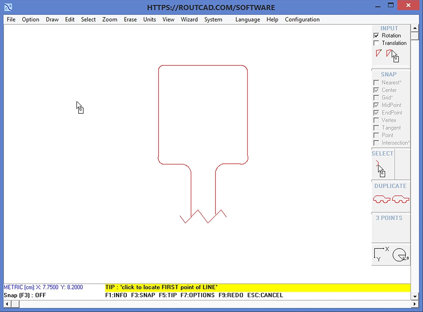423x312 pixels.
Task: Open the Wizard menu
Action: coord(189,19)
